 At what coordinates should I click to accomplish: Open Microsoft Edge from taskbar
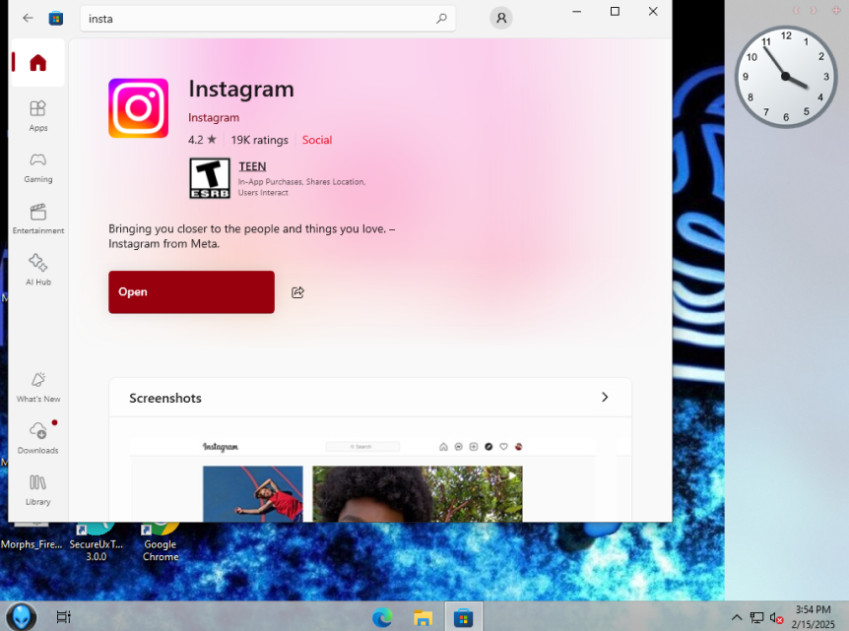[x=382, y=617]
